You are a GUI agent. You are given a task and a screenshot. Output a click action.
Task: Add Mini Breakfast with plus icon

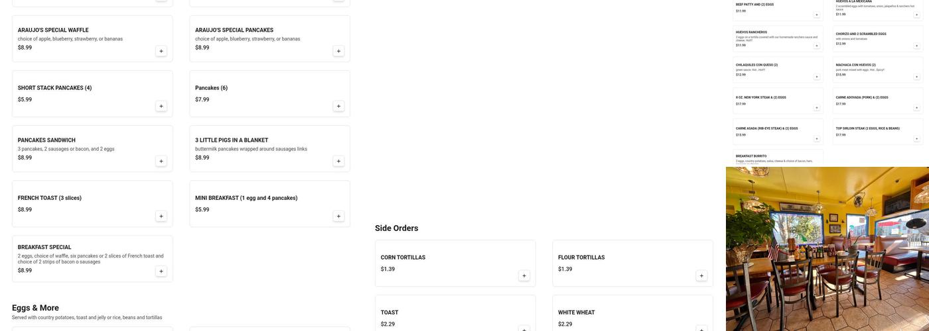[x=338, y=216]
